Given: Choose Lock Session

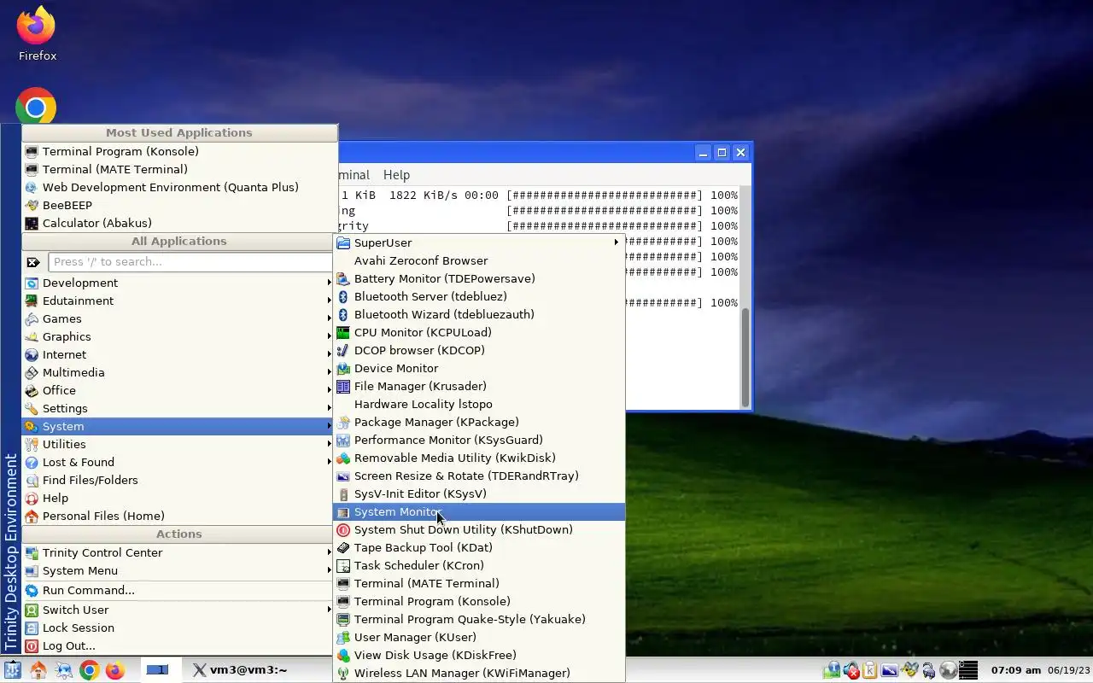Looking at the screenshot, I should 179,628.
